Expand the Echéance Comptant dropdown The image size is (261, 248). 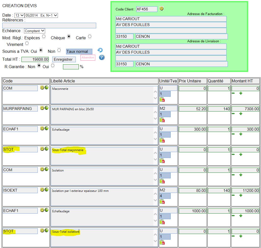[34, 31]
